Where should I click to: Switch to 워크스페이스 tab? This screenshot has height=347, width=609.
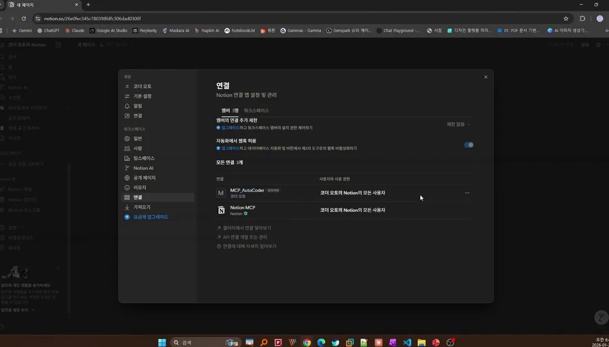[256, 111]
